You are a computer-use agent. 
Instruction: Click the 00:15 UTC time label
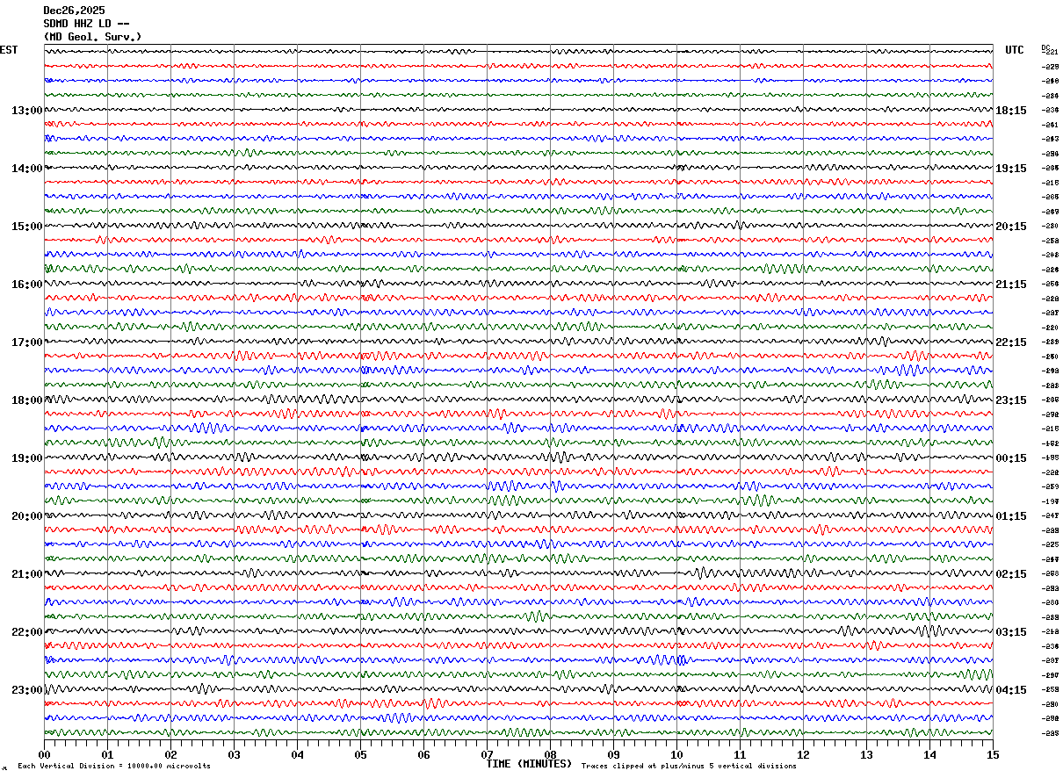point(1011,458)
